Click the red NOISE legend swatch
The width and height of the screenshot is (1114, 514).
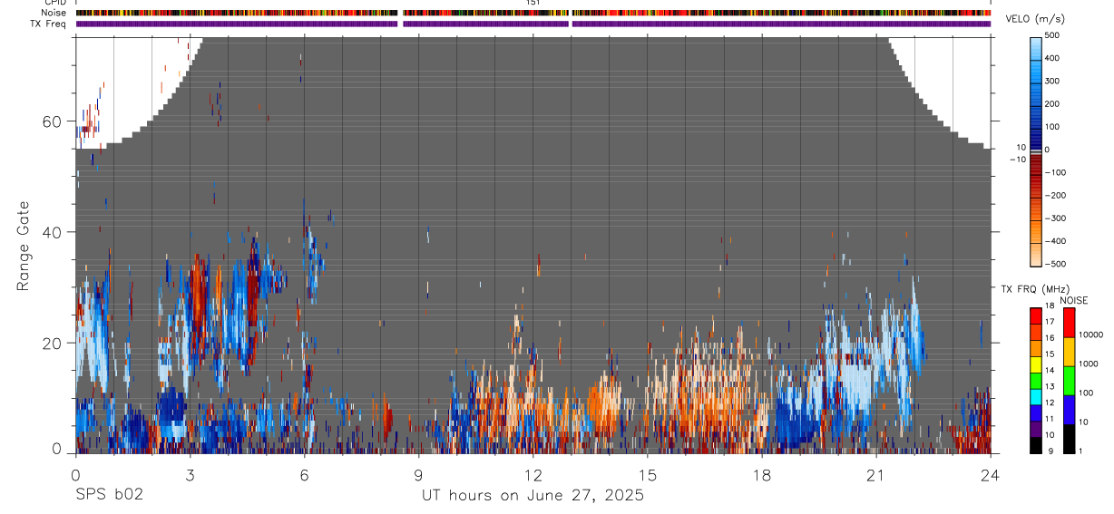point(1069,323)
